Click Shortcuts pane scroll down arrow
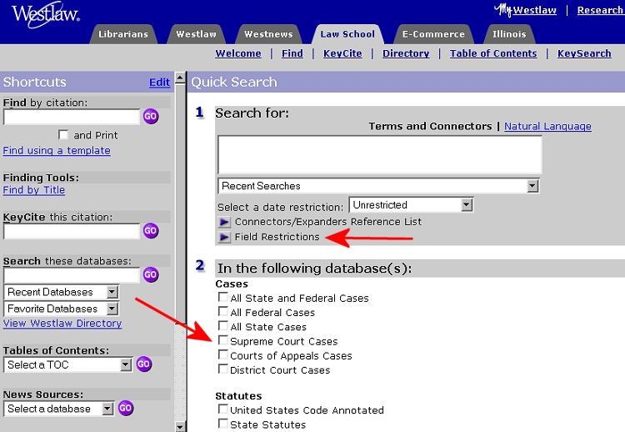 180,426
